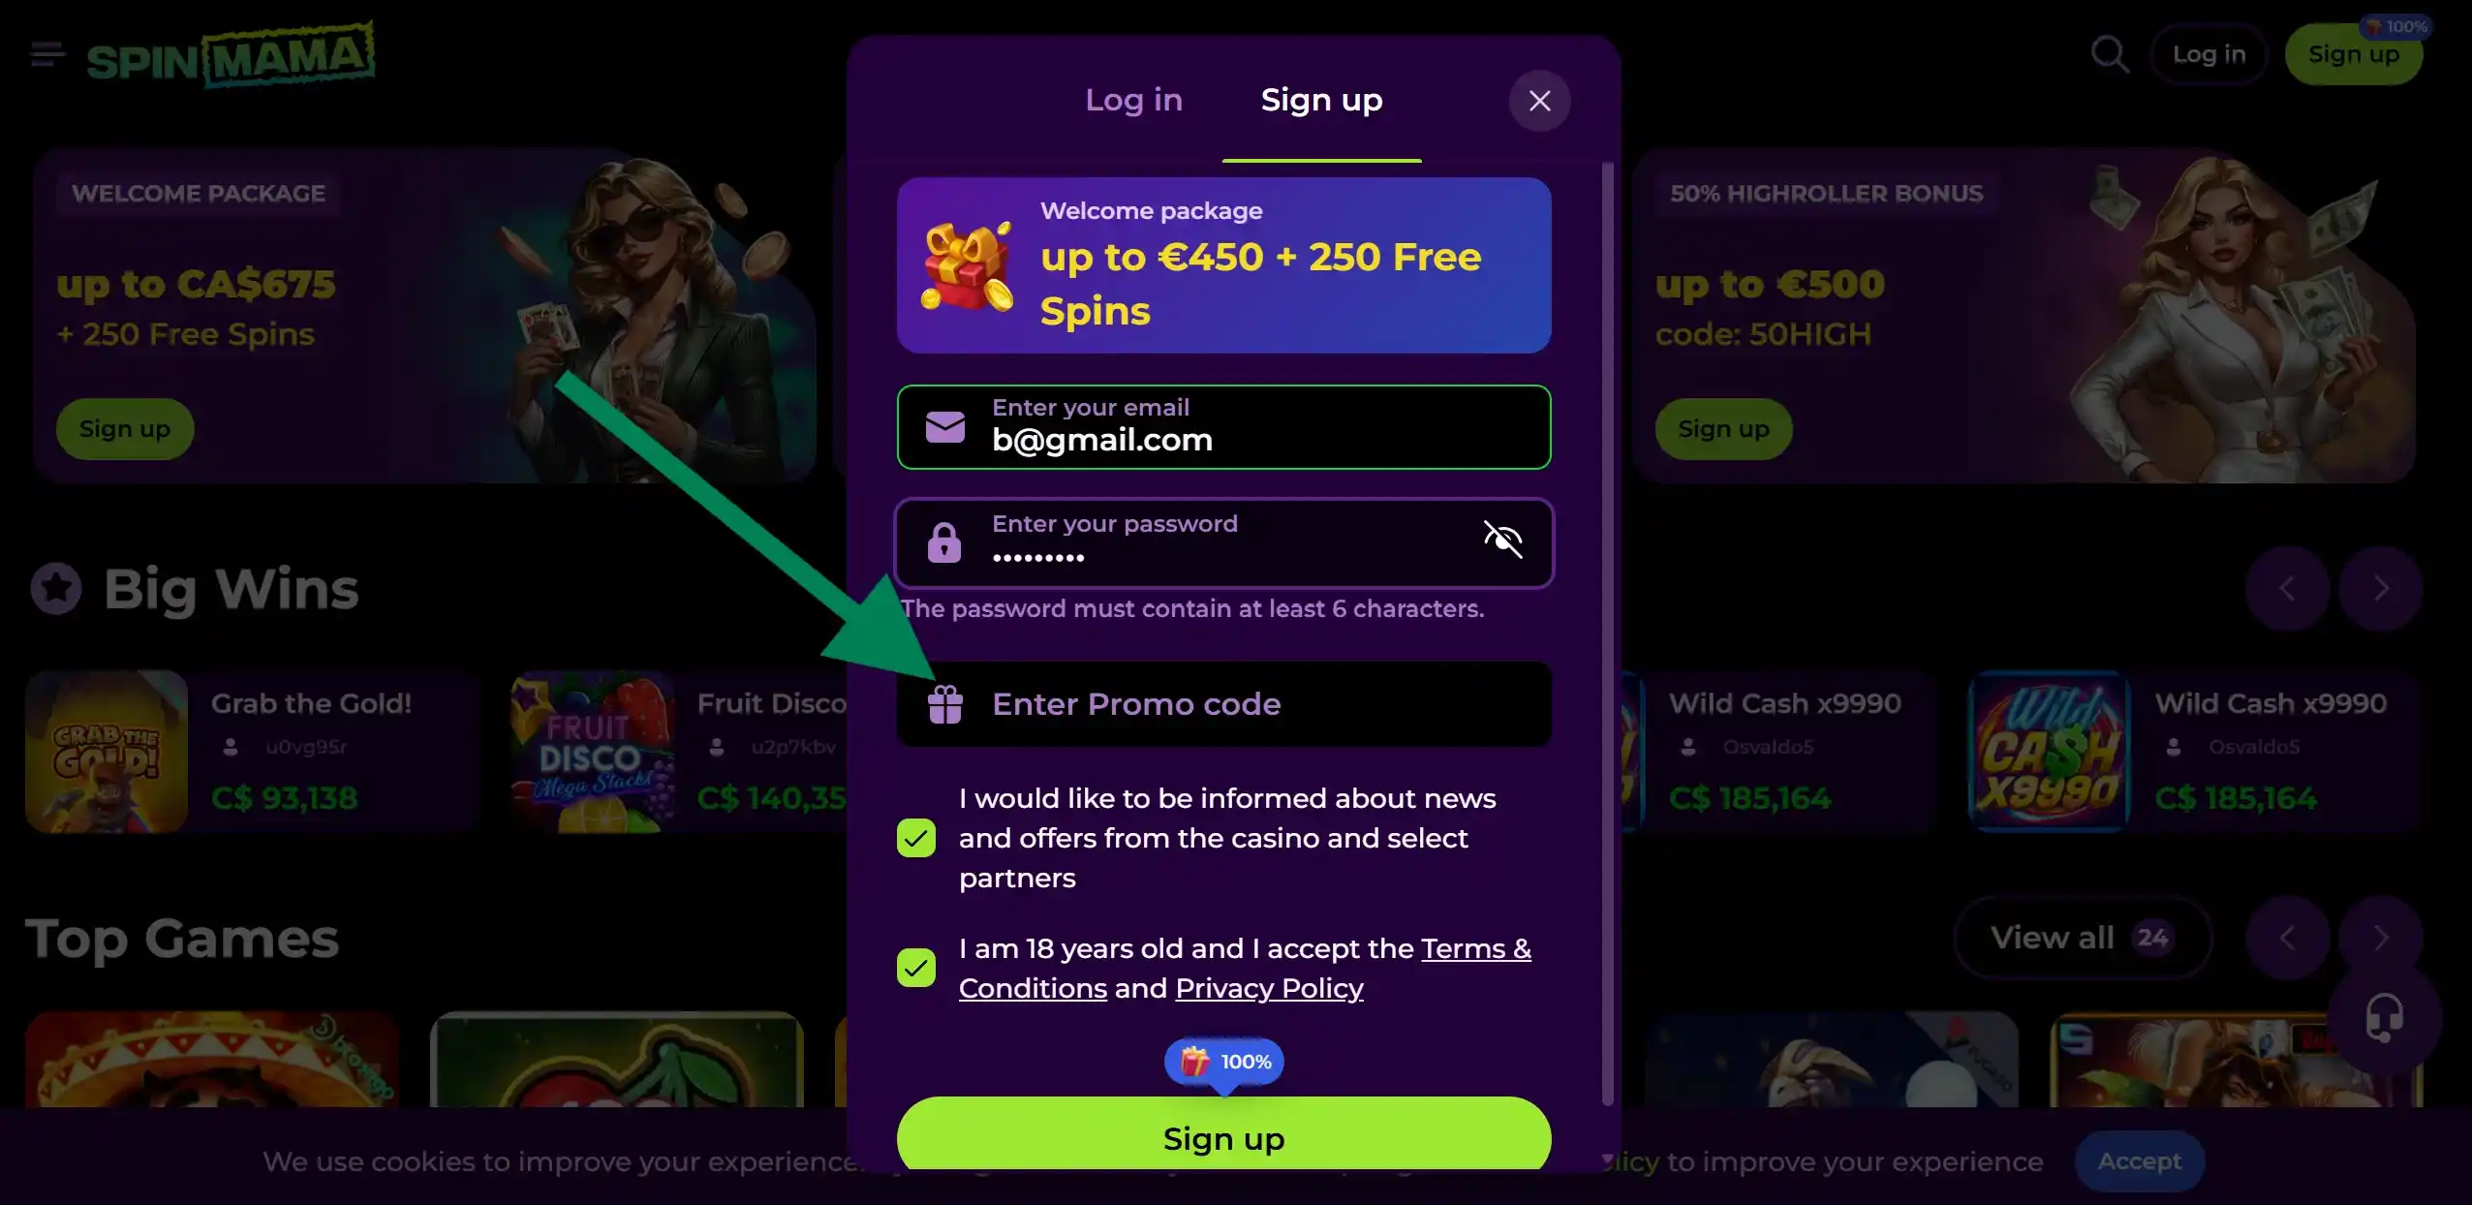Switch to the Log in tab
This screenshot has width=2472, height=1205.
tap(1133, 100)
